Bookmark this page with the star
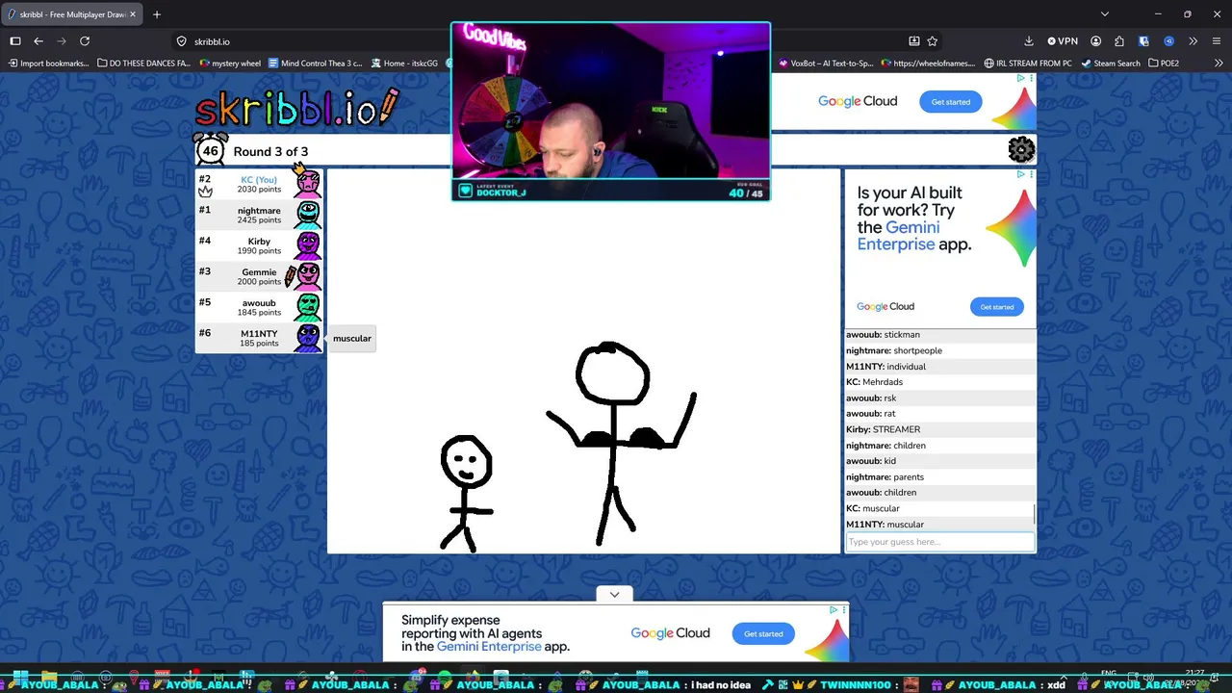The image size is (1232, 693). pos(932,41)
